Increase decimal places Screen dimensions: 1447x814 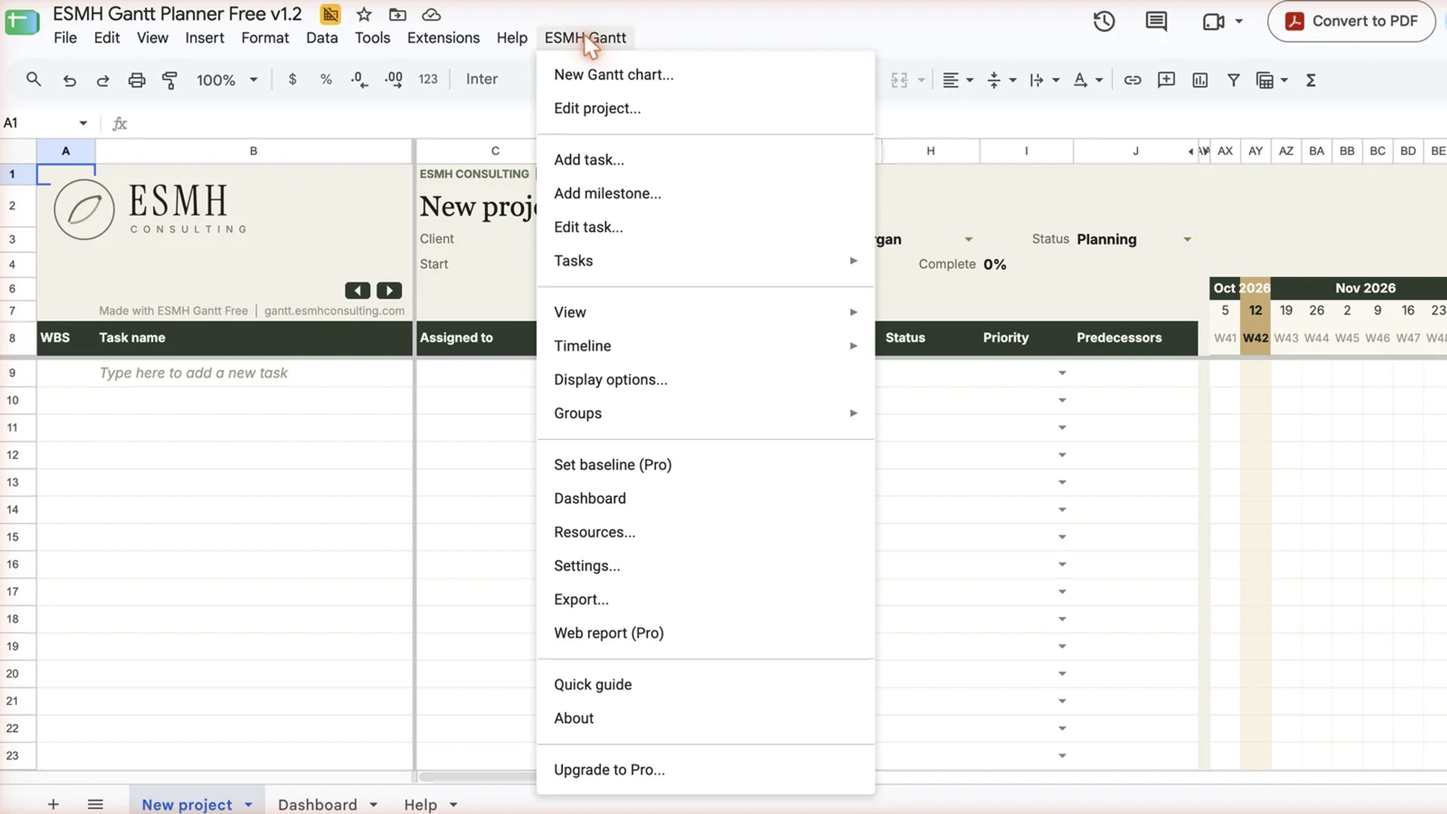(393, 79)
